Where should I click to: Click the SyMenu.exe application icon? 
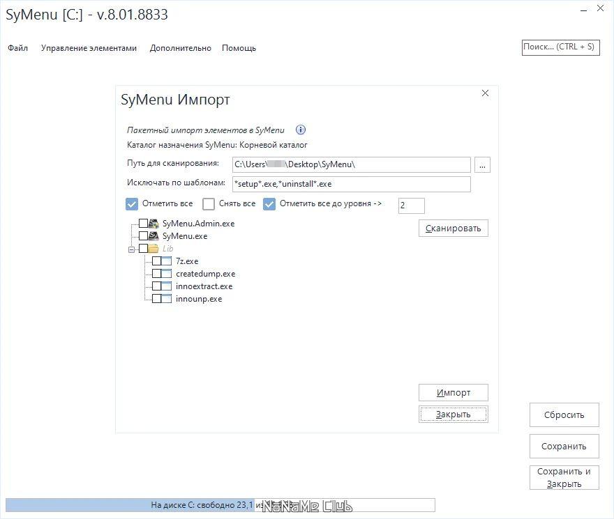point(153,236)
